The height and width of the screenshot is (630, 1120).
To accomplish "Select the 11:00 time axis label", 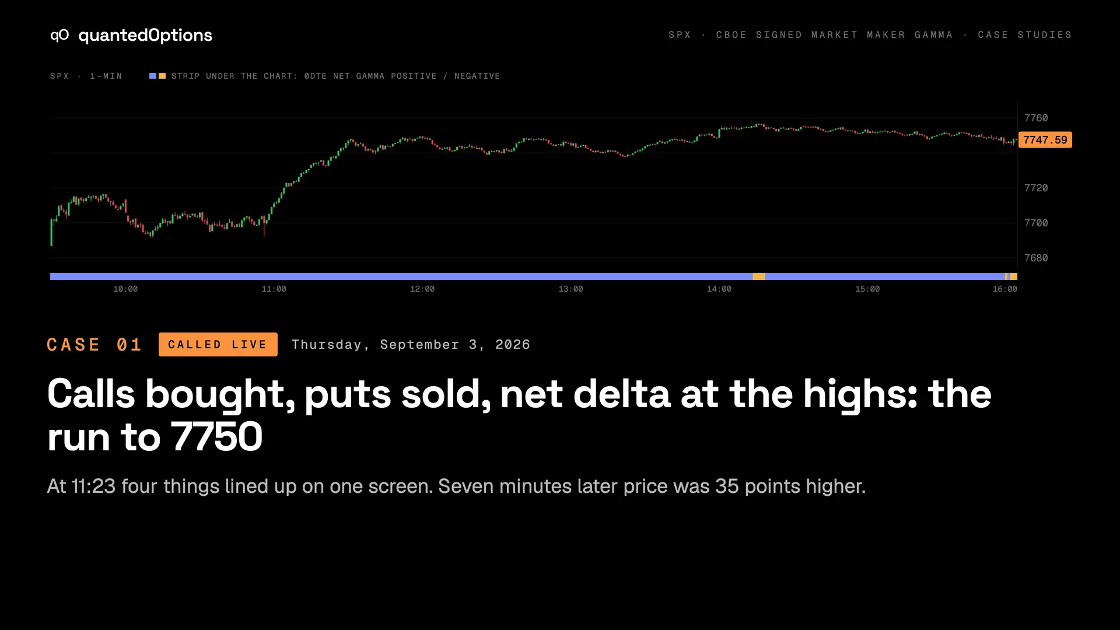I will tap(274, 289).
